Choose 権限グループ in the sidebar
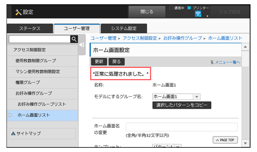Image resolution: width=257 pixels, height=152 pixels. pos(43,83)
